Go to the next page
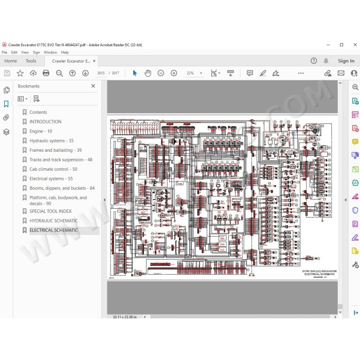Image resolution: width=360 pixels, height=360 pixels. click(x=85, y=73)
